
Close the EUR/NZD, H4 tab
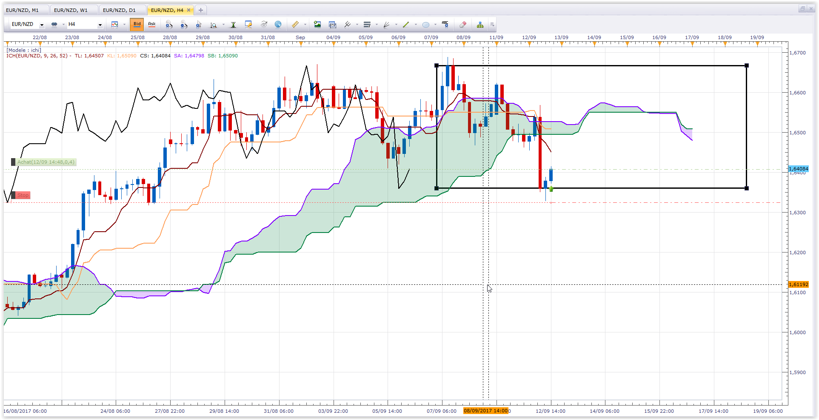(188, 10)
